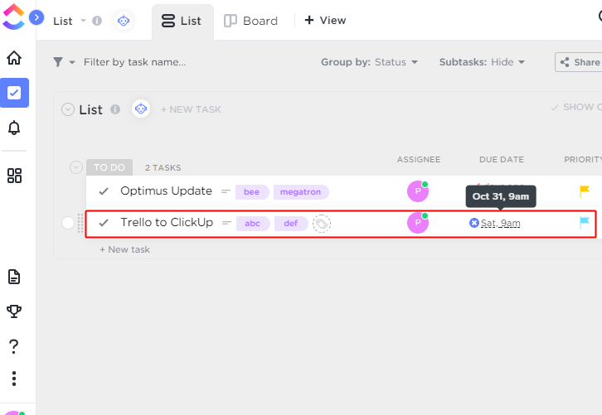Click the robot icon beside List section title
The width and height of the screenshot is (602, 415).
[141, 109]
